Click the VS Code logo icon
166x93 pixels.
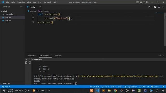point(3,2)
